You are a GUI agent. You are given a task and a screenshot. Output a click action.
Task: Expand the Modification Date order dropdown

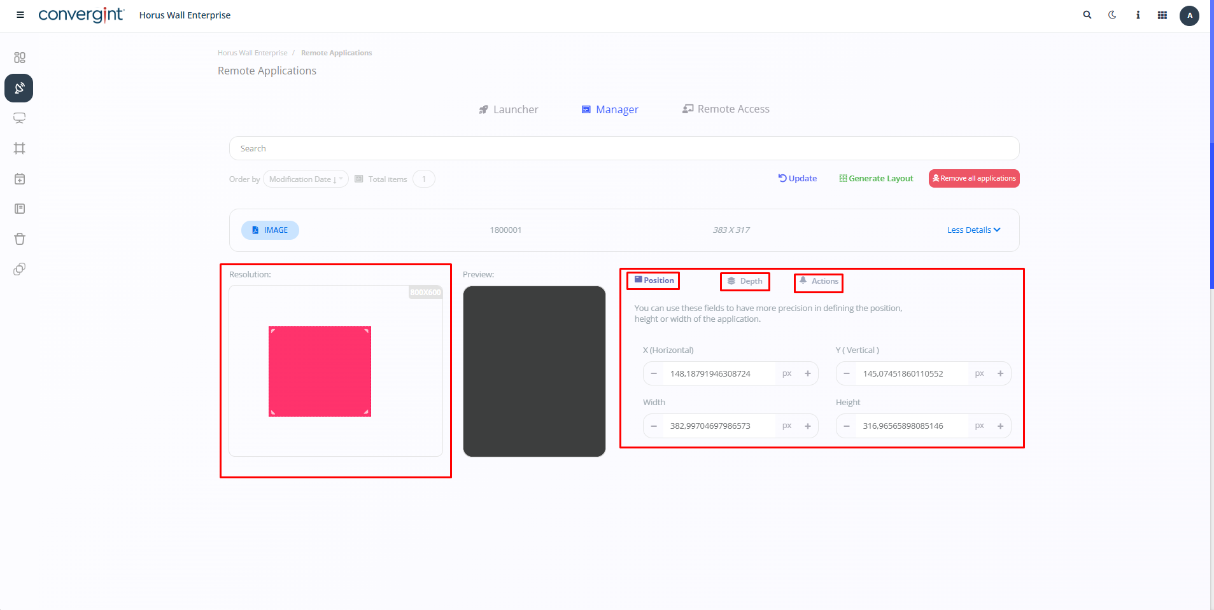[306, 179]
